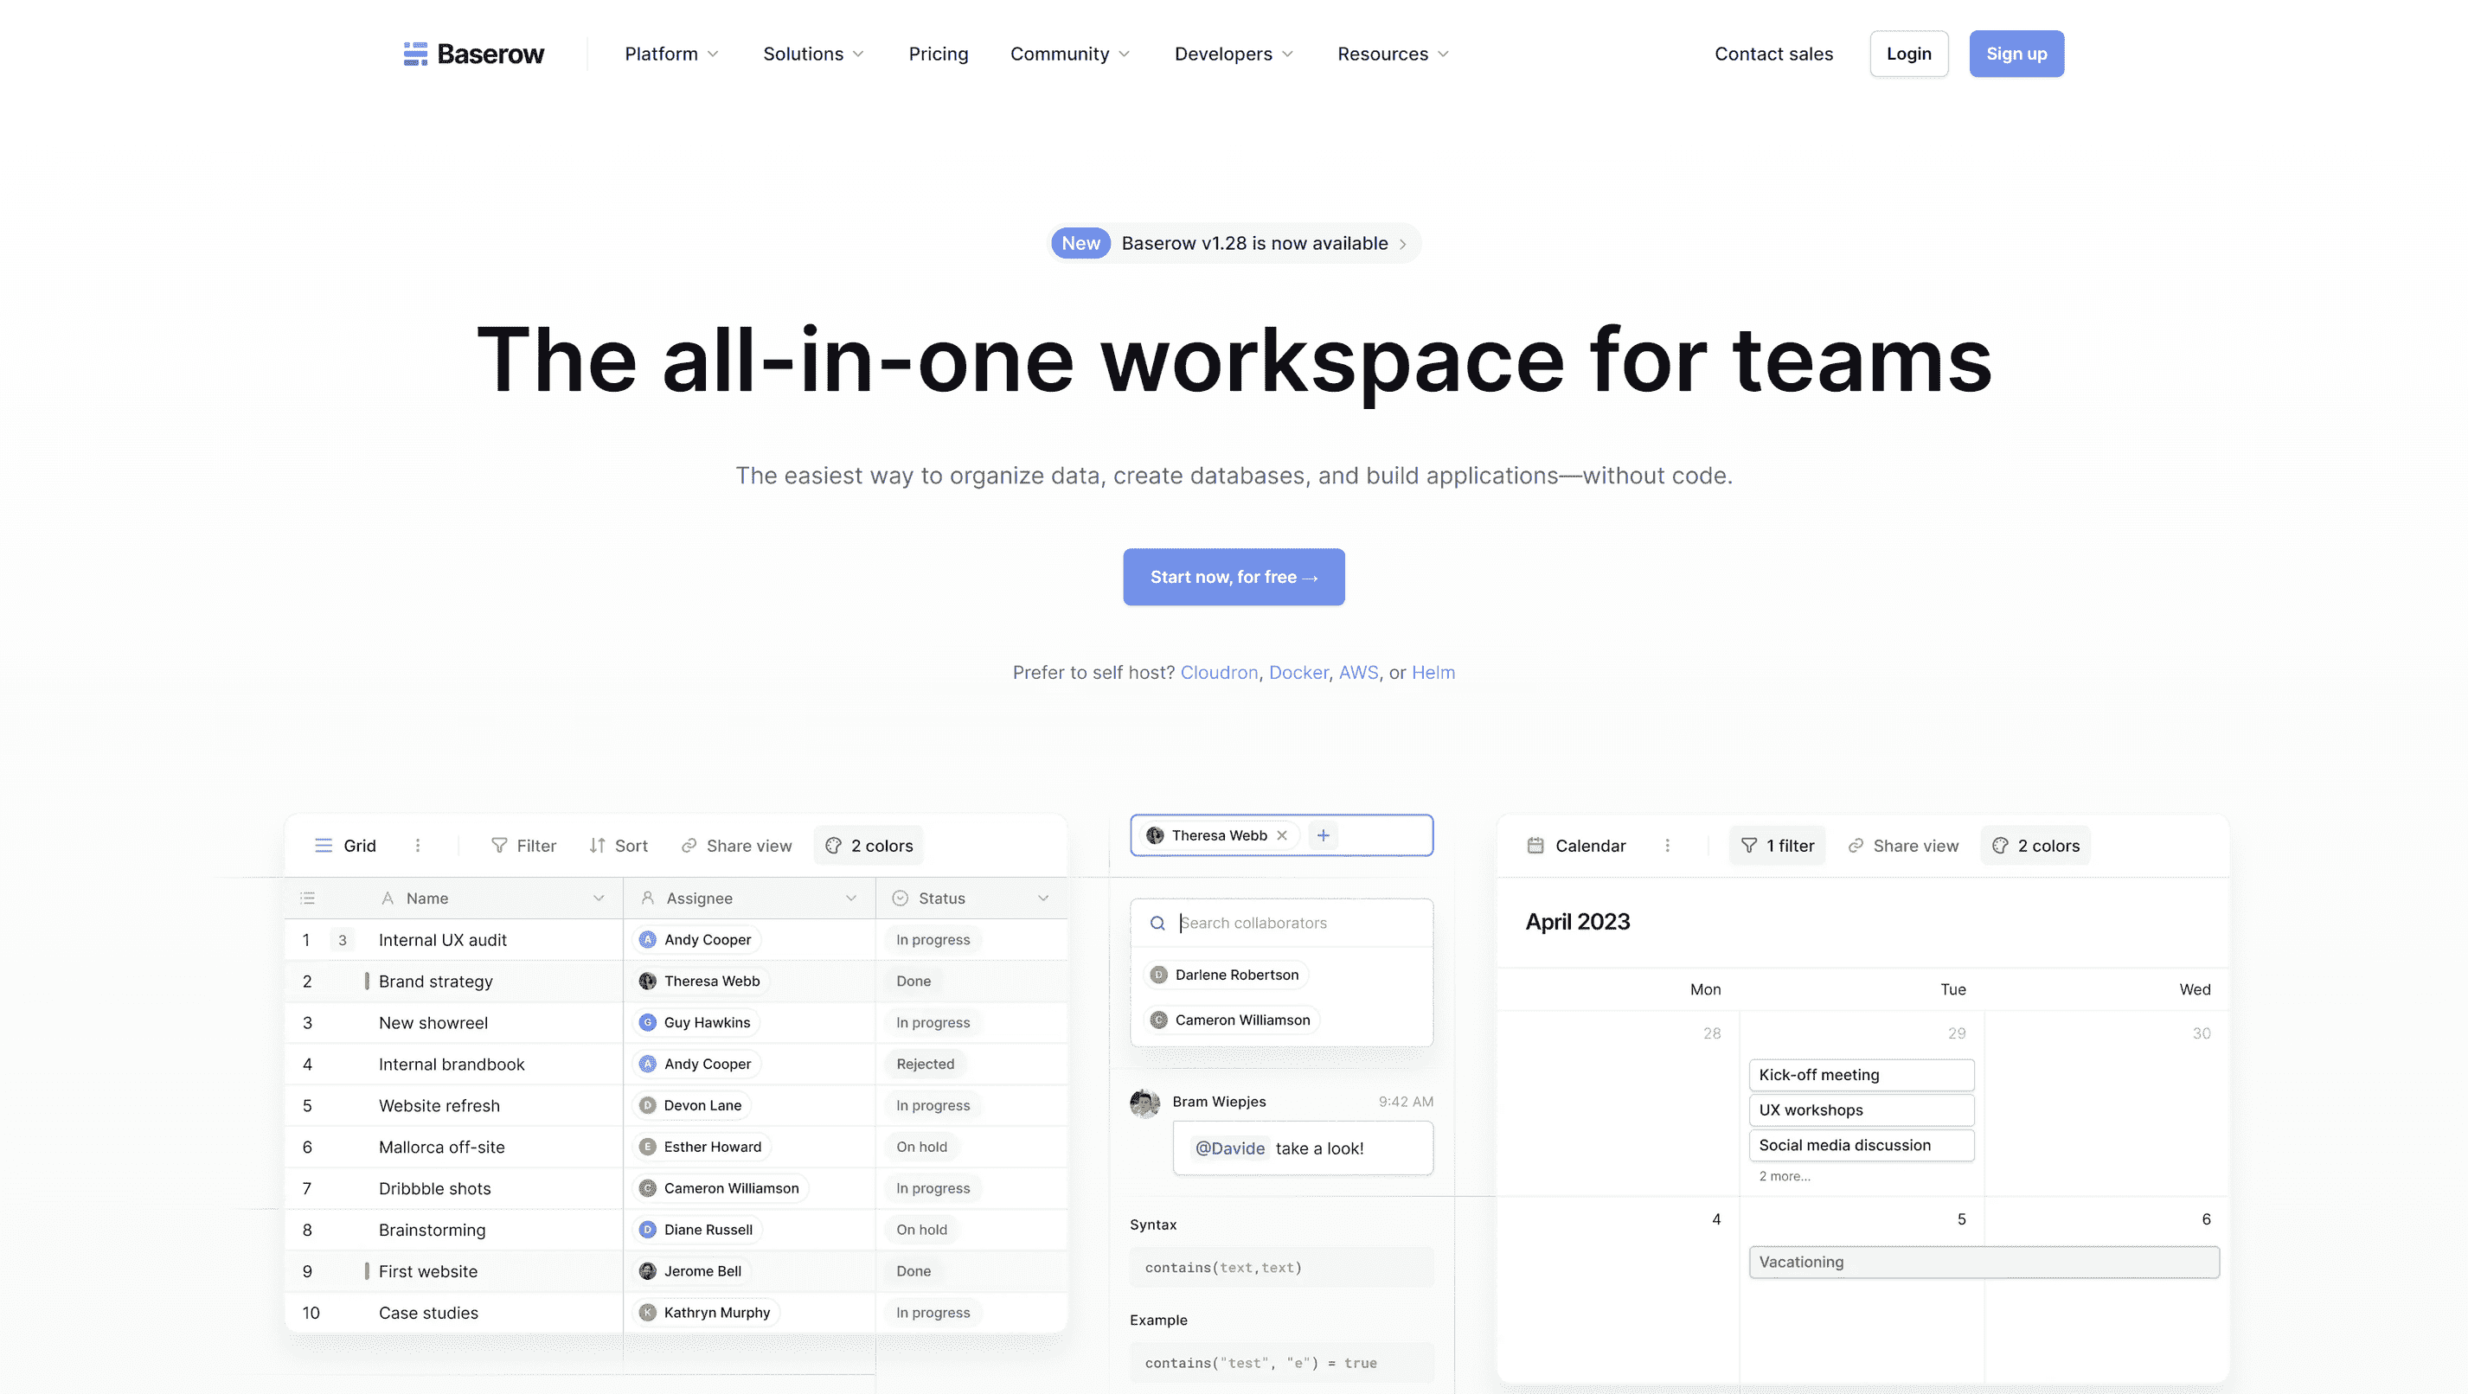
Task: Open the Platform menu
Action: tap(670, 54)
